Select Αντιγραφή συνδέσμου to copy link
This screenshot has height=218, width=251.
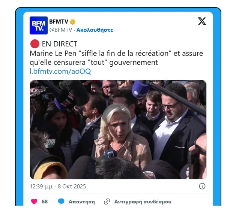(x=143, y=202)
